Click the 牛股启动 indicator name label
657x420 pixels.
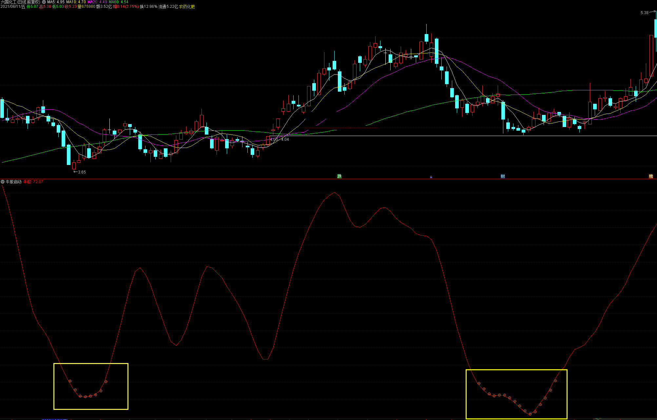(x=13, y=182)
